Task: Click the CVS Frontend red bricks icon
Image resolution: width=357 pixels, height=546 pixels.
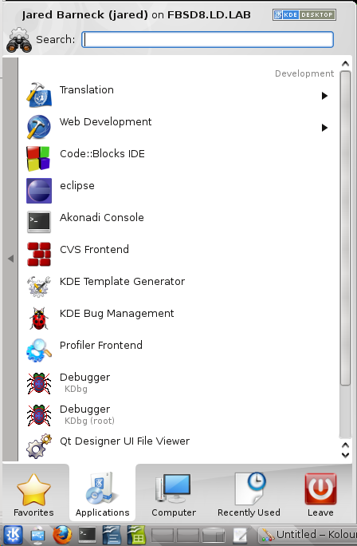Action: 39,254
